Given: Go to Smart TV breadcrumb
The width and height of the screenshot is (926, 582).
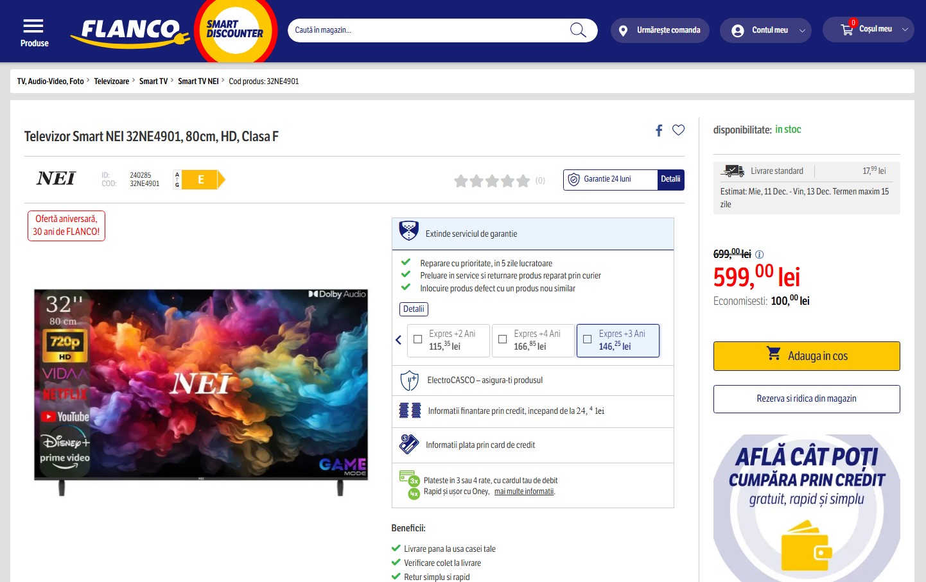Looking at the screenshot, I should tap(153, 81).
